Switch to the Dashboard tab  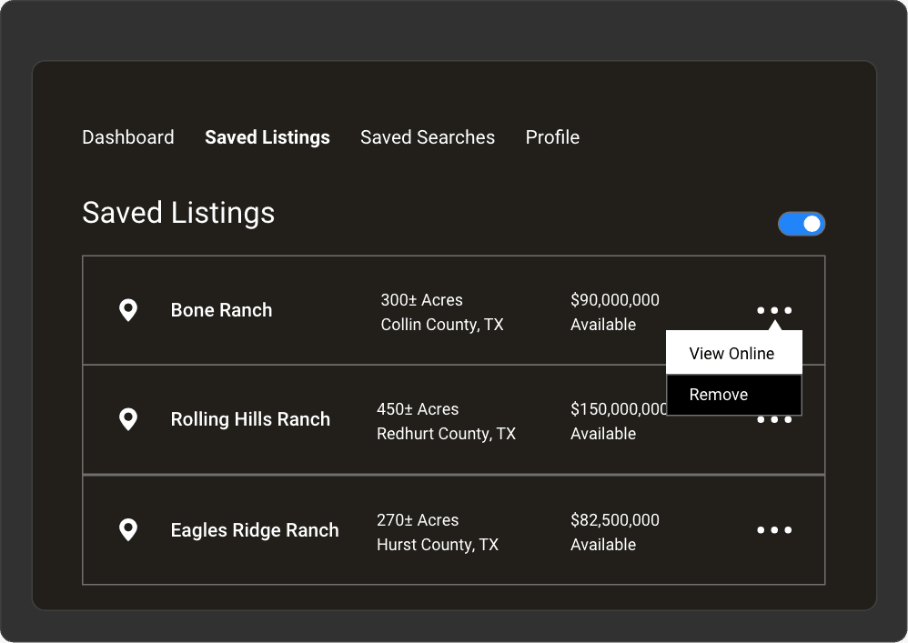pos(128,137)
